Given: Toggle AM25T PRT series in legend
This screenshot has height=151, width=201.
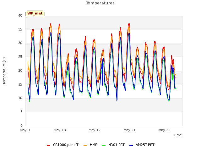Looking at the screenshot, I should pos(142,145).
